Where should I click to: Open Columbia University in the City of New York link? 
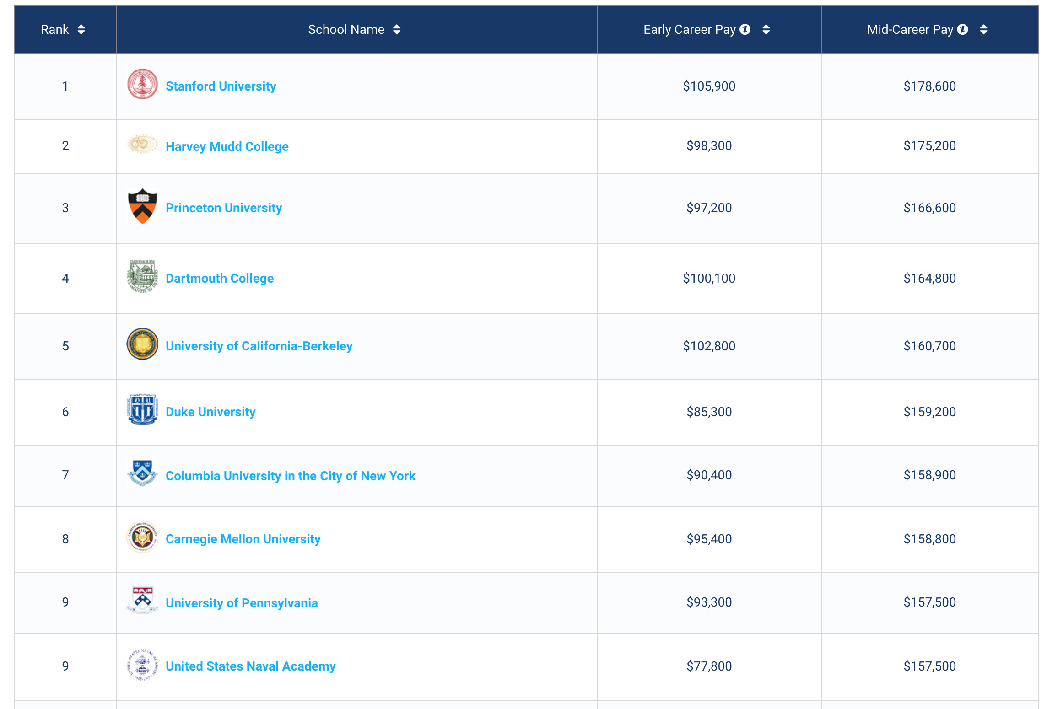click(x=291, y=476)
